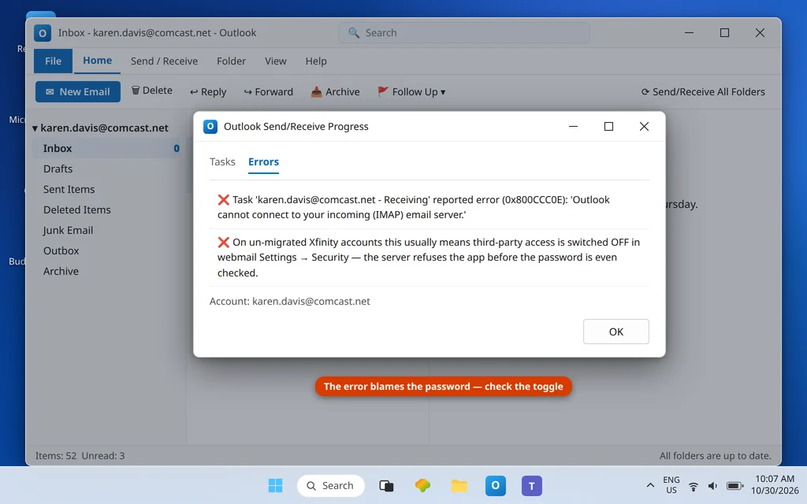Click OK in the Send/Receive Progress dialog

point(615,332)
